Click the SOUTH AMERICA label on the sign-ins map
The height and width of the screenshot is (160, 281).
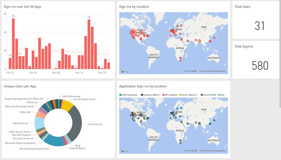(x=154, y=56)
